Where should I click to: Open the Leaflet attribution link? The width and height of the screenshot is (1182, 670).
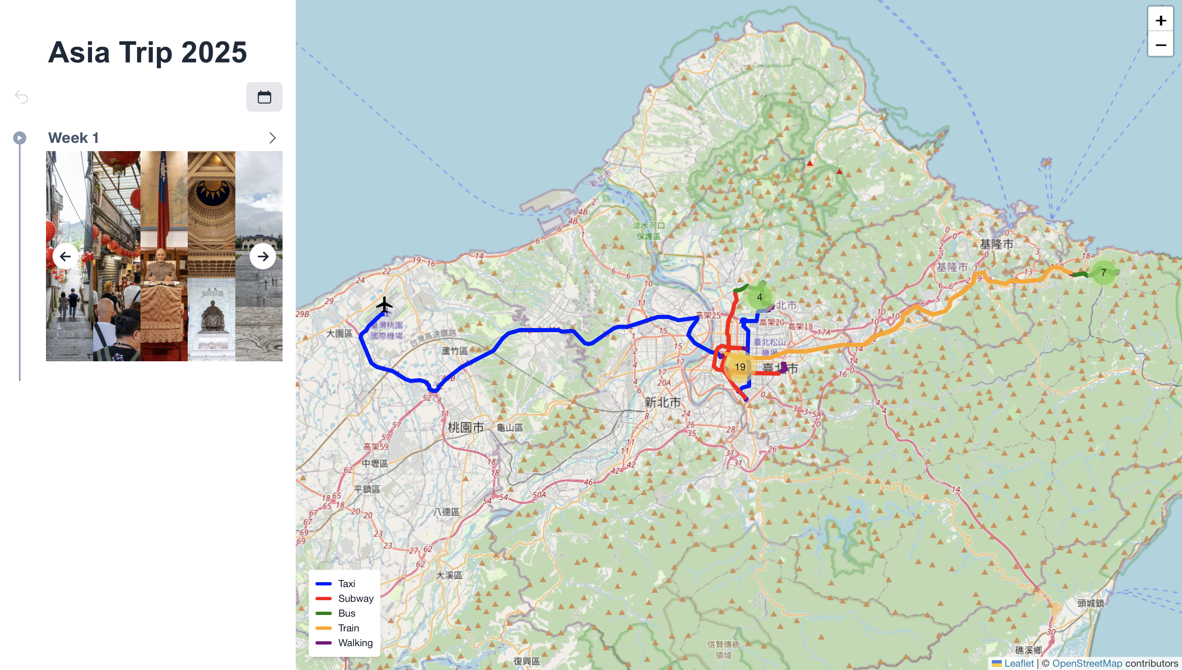point(1019,663)
